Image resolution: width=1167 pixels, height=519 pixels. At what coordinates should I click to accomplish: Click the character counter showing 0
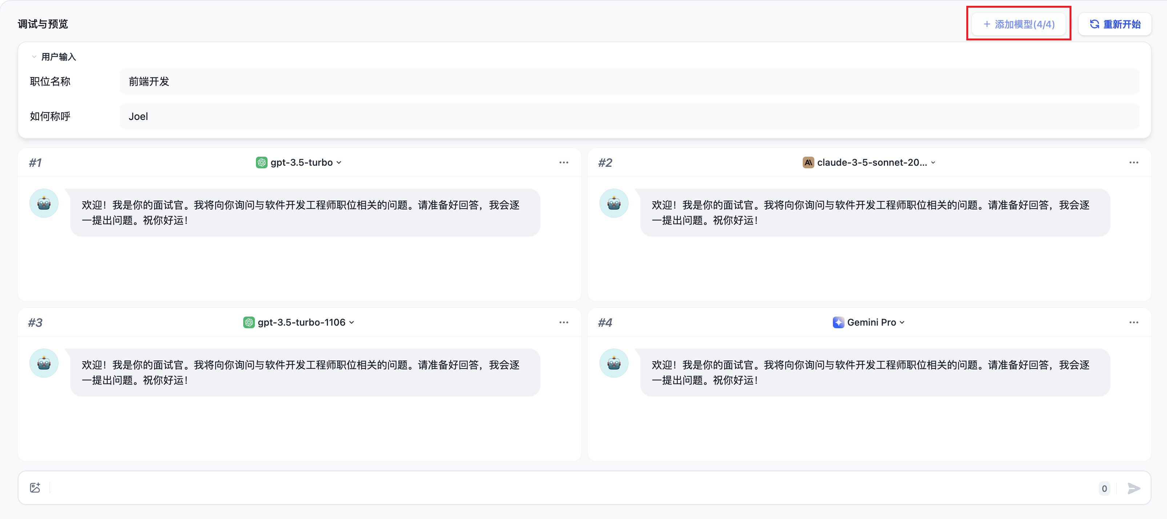(x=1104, y=489)
